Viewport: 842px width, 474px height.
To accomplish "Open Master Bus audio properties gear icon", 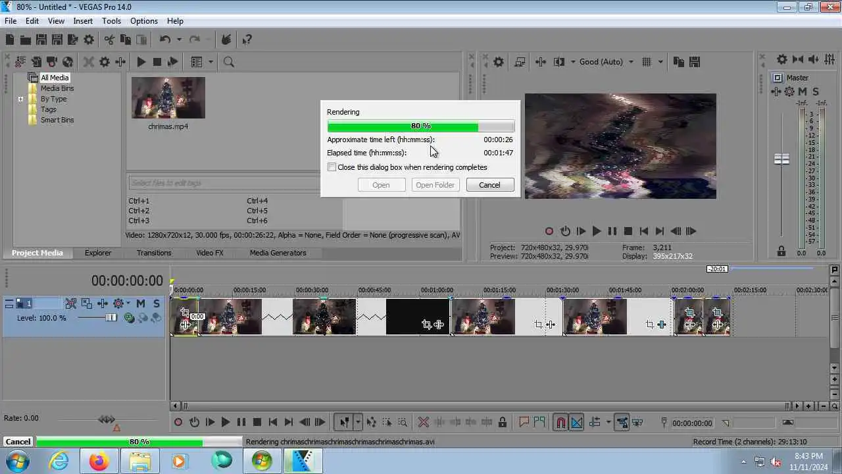I will coord(781,59).
